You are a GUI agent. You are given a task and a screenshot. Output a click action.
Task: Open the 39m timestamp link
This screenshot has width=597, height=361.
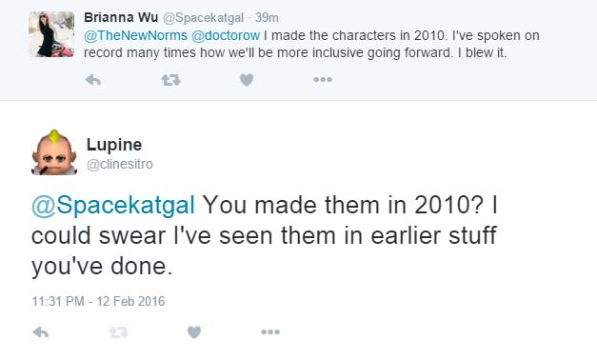pos(267,17)
